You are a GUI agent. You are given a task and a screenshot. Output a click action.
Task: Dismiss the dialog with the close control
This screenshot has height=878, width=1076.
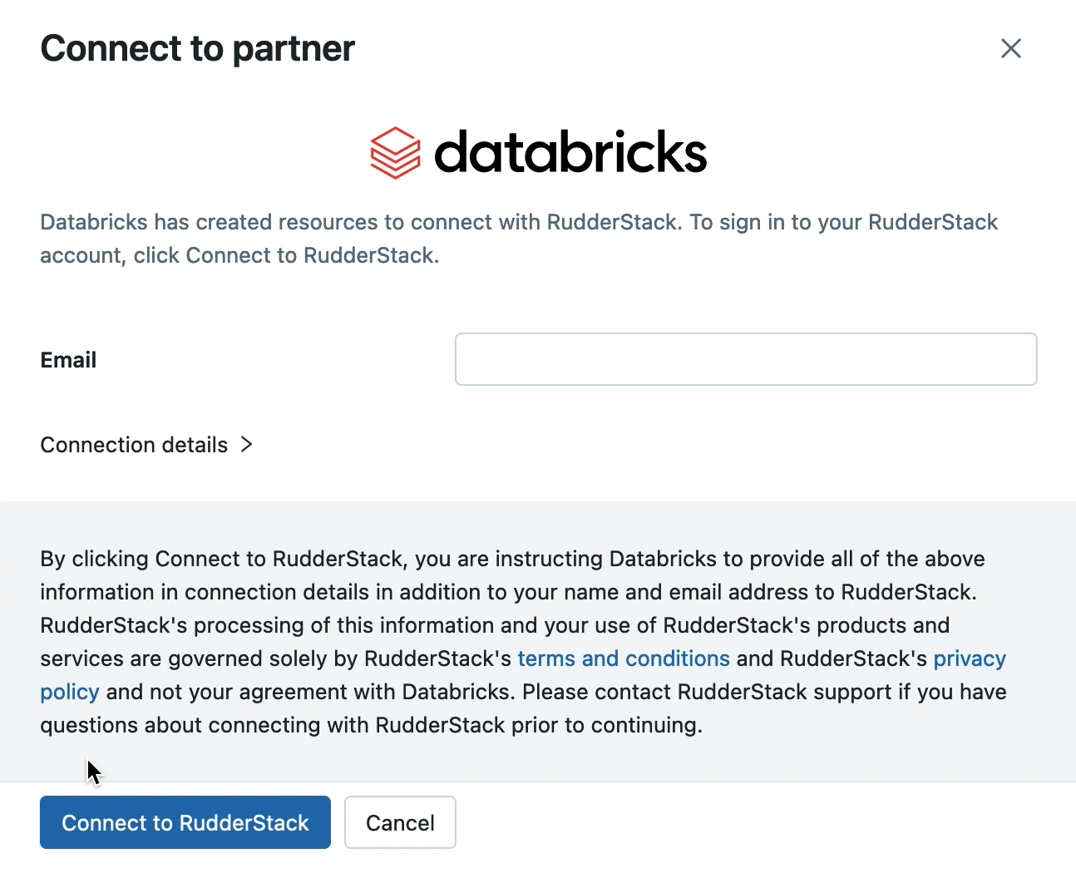point(1010,48)
